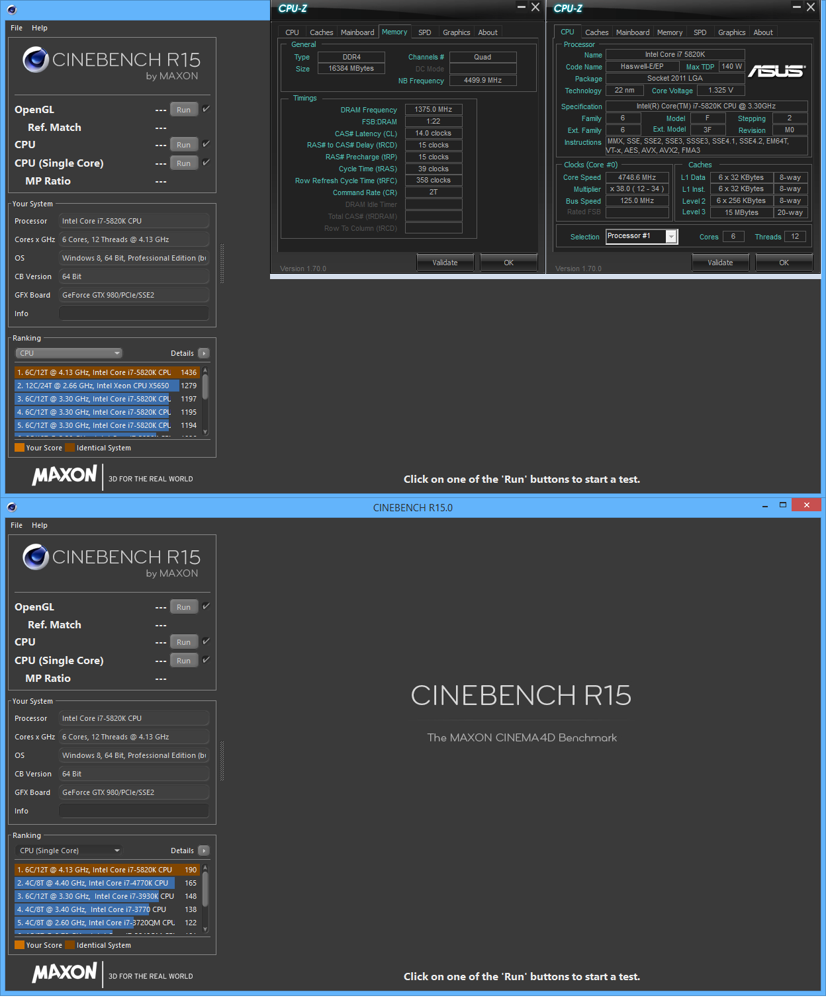Open the CPU (Single Core) ranking dropdown
The height and width of the screenshot is (1000, 826).
tap(69, 851)
